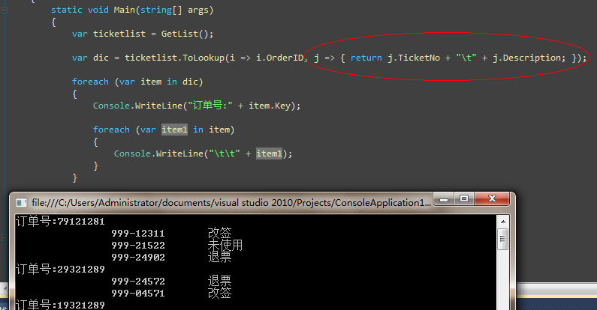
Task: Click 'j.TicketNo' in the lambda
Action: click(414, 58)
